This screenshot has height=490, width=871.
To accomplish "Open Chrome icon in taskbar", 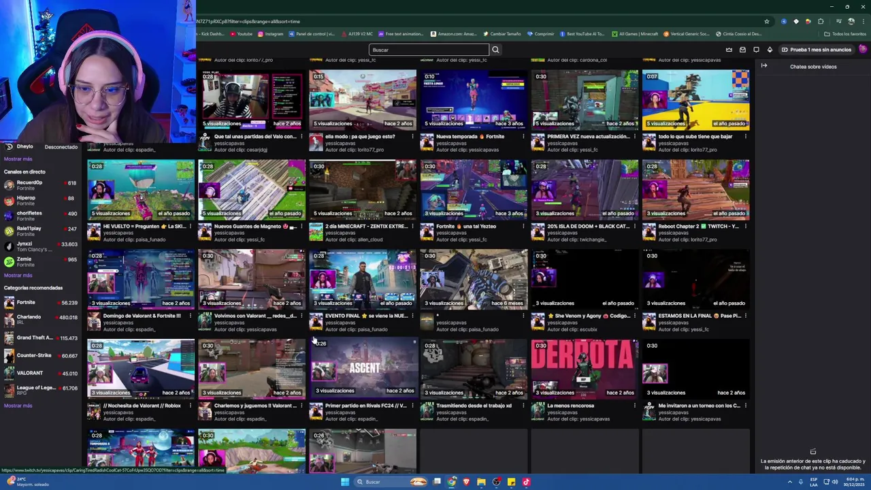I will pyautogui.click(x=451, y=482).
